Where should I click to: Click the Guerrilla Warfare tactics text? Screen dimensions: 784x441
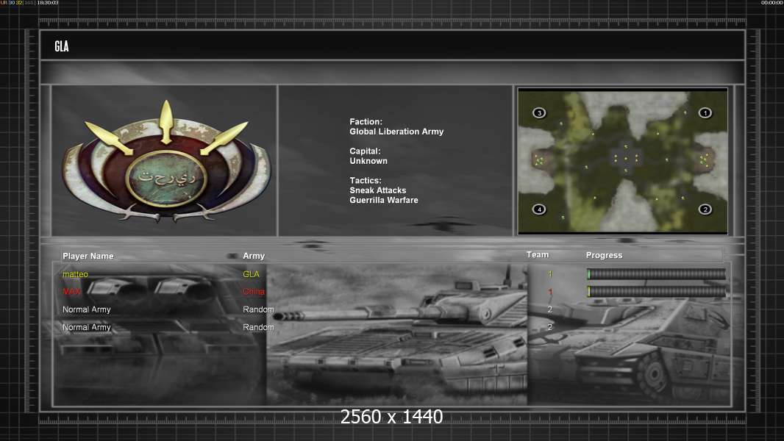(384, 200)
